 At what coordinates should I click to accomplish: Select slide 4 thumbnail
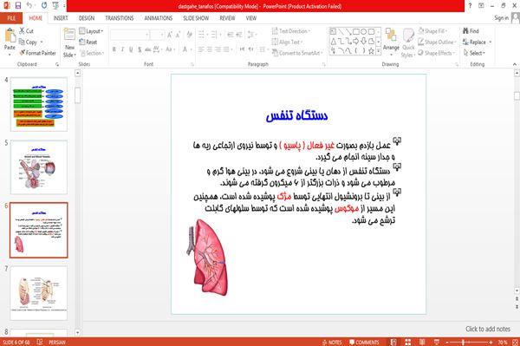tap(39, 104)
